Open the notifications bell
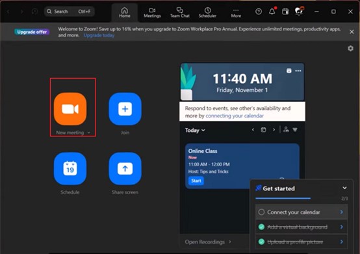This screenshot has width=360, height=254. pos(272,11)
